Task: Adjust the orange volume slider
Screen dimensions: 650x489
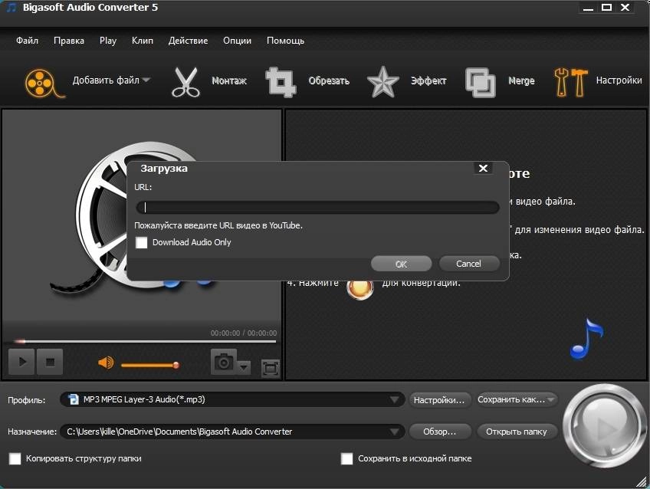Action: 150,365
